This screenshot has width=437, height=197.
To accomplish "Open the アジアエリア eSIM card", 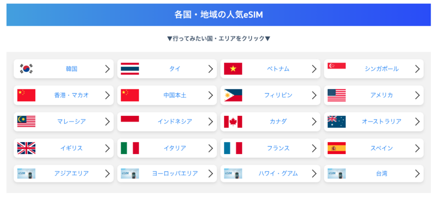I will (x=64, y=174).
